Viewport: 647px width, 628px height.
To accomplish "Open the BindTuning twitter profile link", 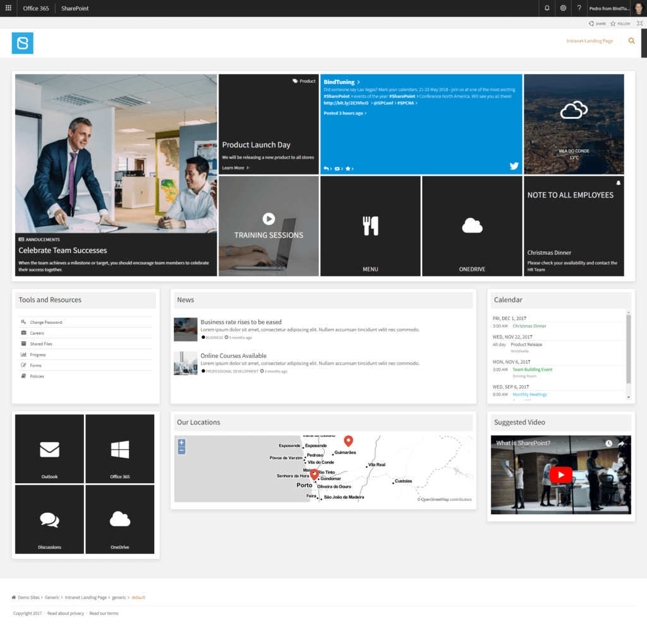I will point(339,82).
